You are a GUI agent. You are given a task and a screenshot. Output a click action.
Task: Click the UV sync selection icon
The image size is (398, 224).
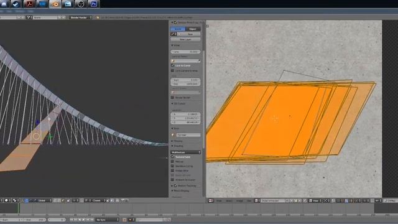tap(333, 200)
